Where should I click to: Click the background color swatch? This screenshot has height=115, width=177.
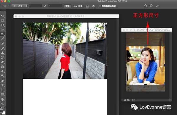(x=4, y=113)
